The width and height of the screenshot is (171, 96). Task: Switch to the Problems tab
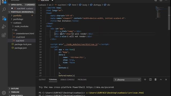click(x=82, y=79)
